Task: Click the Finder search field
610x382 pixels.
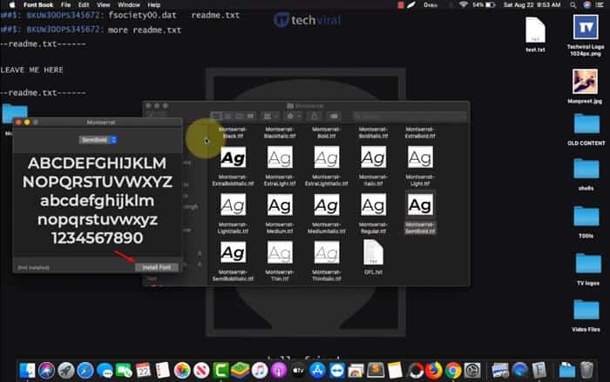Action: point(410,116)
